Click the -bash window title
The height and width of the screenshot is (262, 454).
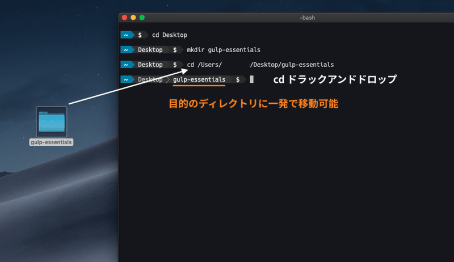tap(307, 18)
